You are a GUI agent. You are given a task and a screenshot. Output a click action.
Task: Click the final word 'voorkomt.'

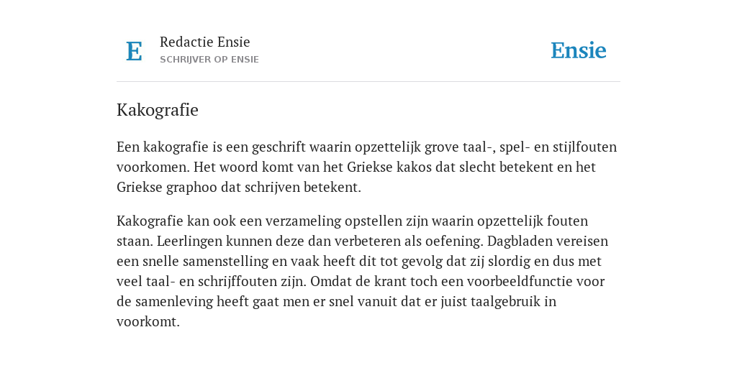click(x=148, y=322)
